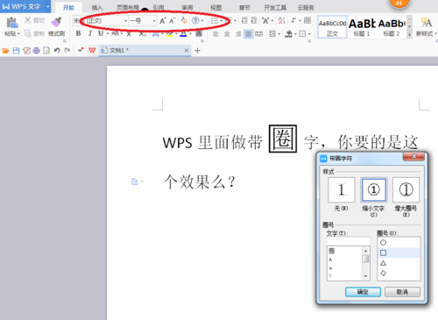Screen dimensions: 438x320
Task: Toggle underline formatting U
Action: tap(101, 33)
